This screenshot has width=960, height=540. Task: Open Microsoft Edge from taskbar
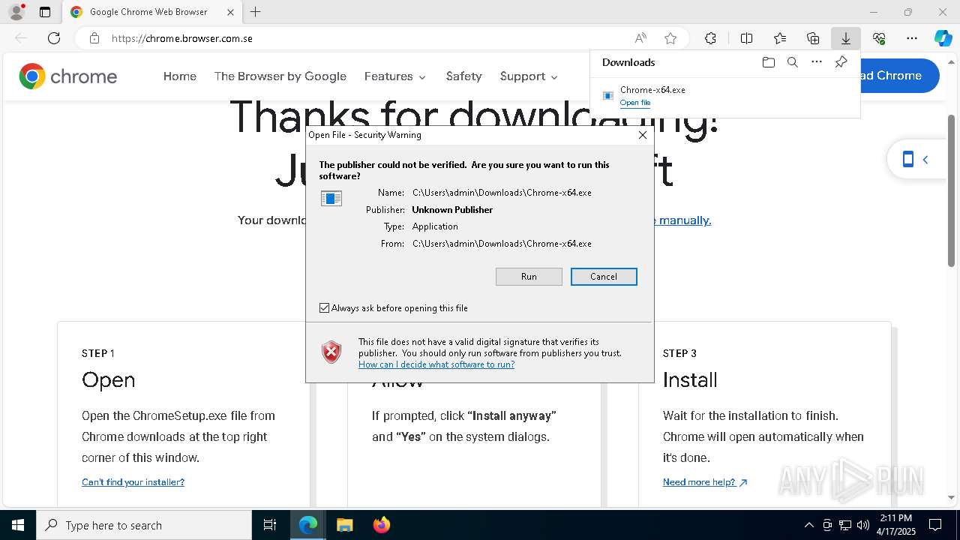tap(308, 525)
